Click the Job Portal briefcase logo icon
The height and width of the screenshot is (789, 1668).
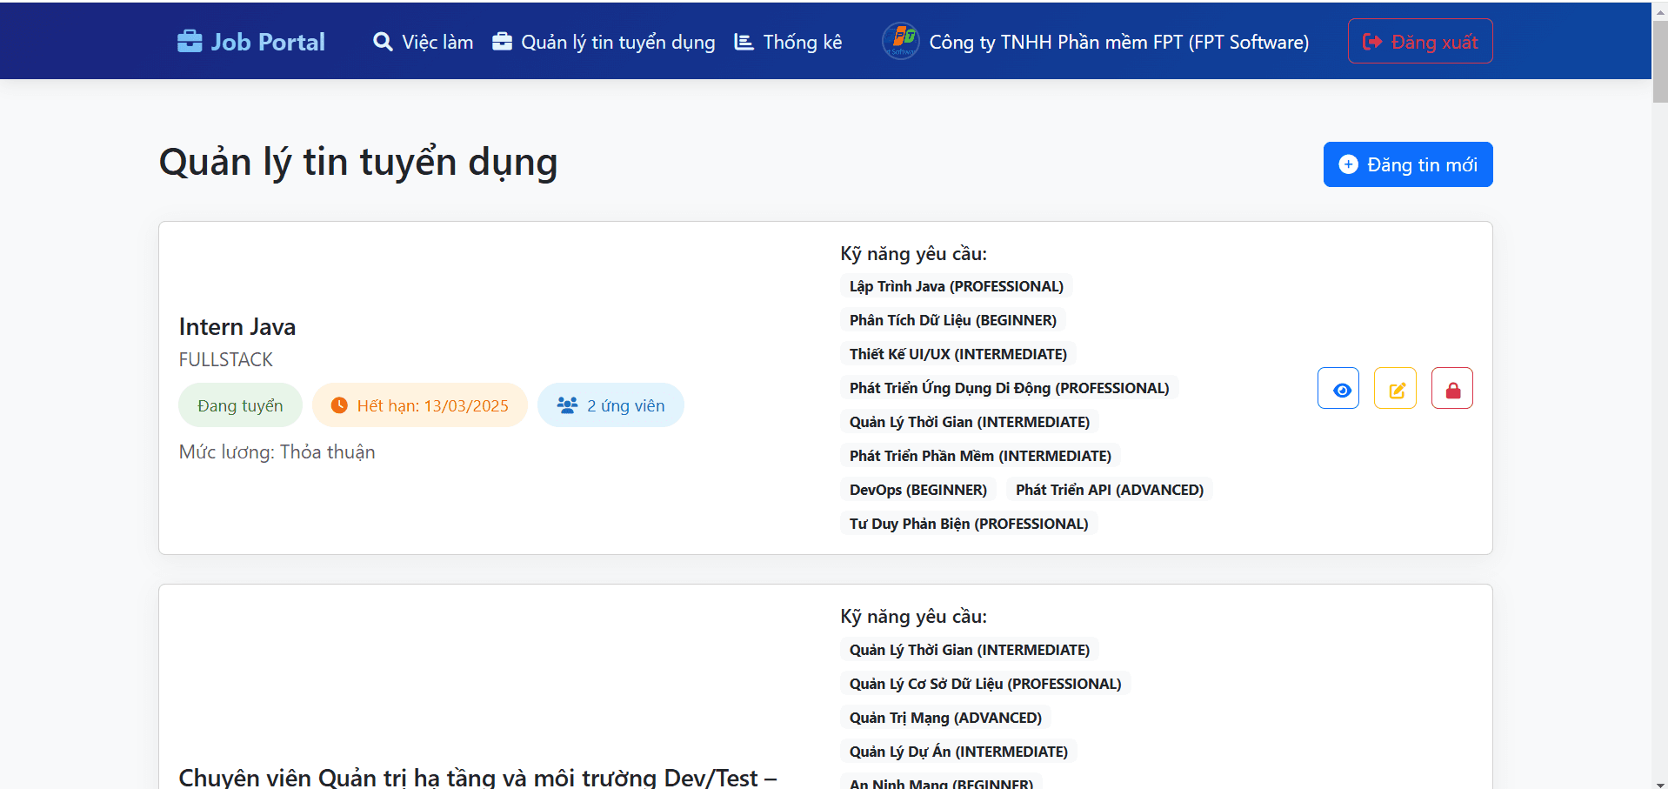(190, 42)
